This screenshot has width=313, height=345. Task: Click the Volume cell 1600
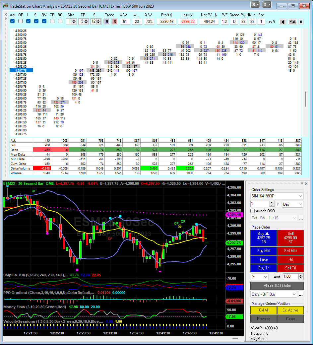point(78,173)
